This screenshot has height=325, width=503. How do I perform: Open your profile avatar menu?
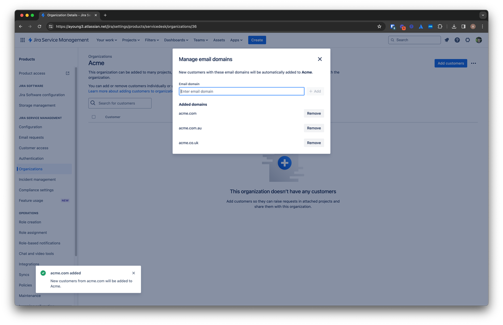coord(478,40)
